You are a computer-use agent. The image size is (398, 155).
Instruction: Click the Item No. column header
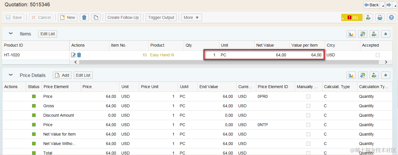(129, 45)
